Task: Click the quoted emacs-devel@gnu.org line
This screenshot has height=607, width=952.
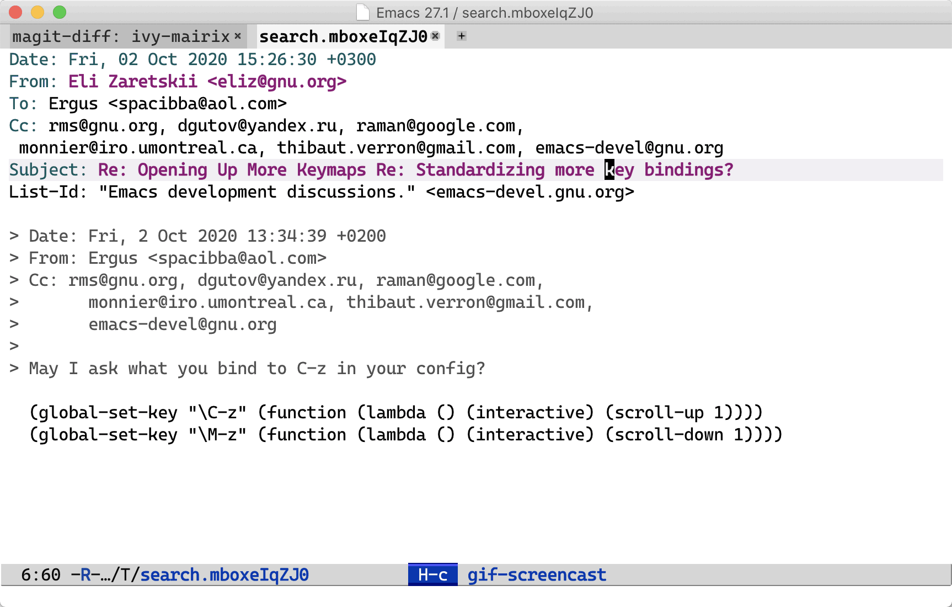Action: [143, 324]
